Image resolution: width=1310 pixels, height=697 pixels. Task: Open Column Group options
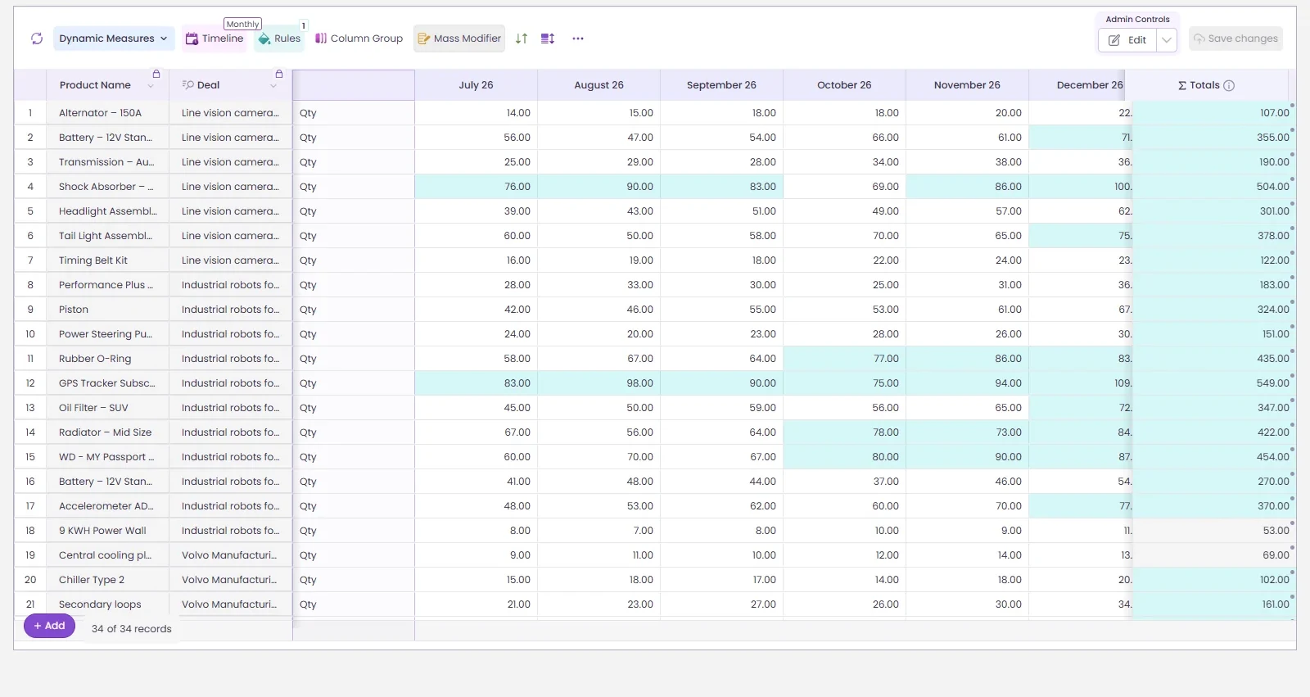[359, 38]
